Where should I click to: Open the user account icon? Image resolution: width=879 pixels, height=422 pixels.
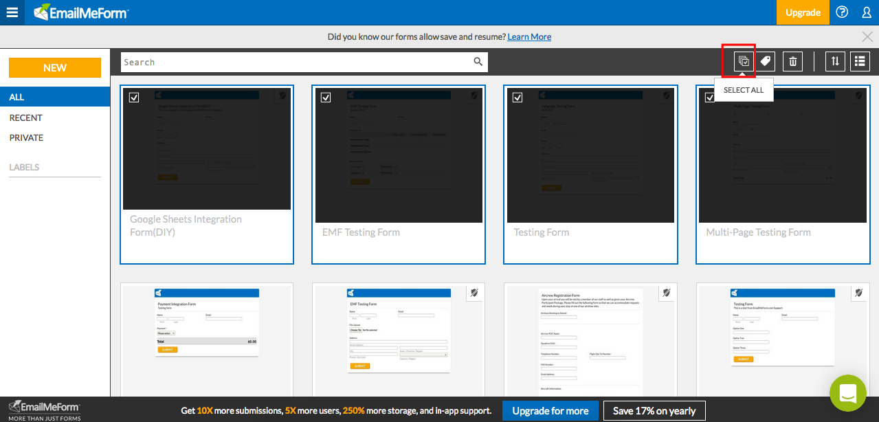point(867,12)
